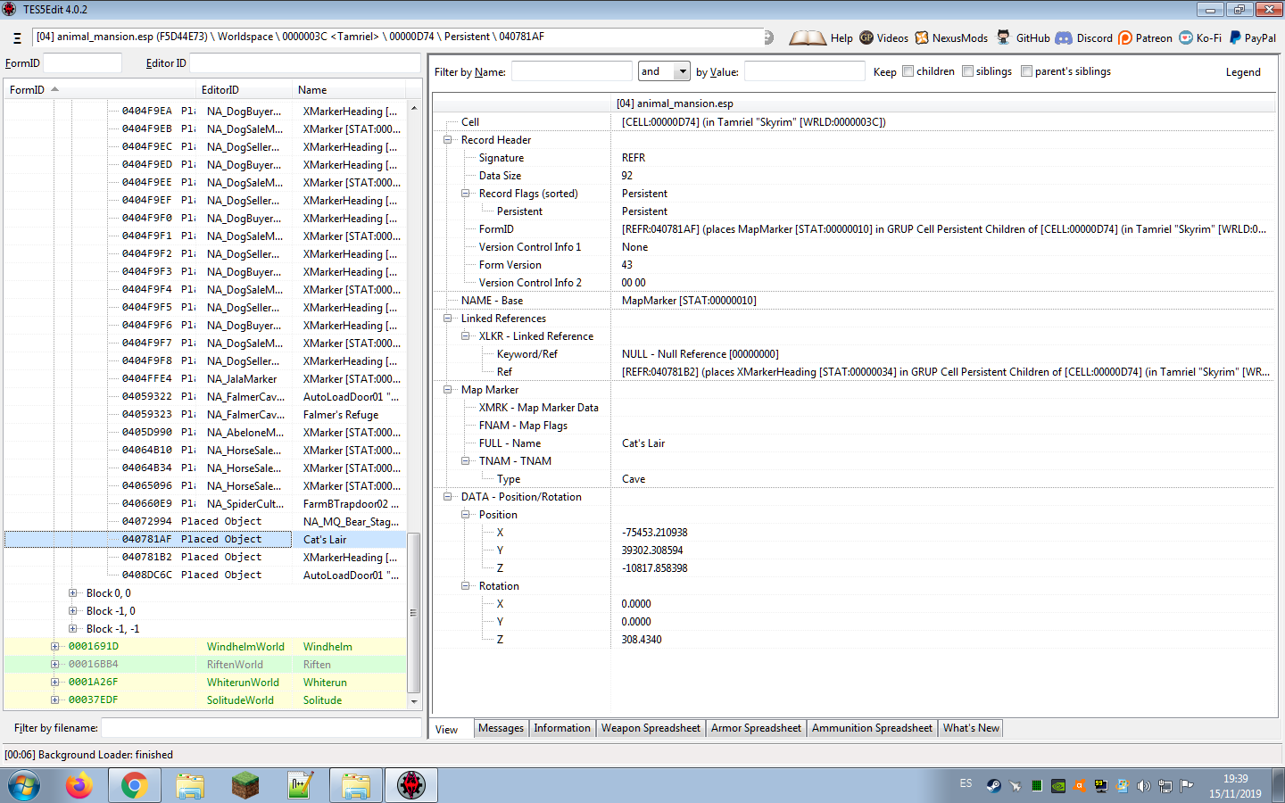Screen dimensions: 1285x803
Task: Open the network connection tray icon
Action: (x=1165, y=786)
